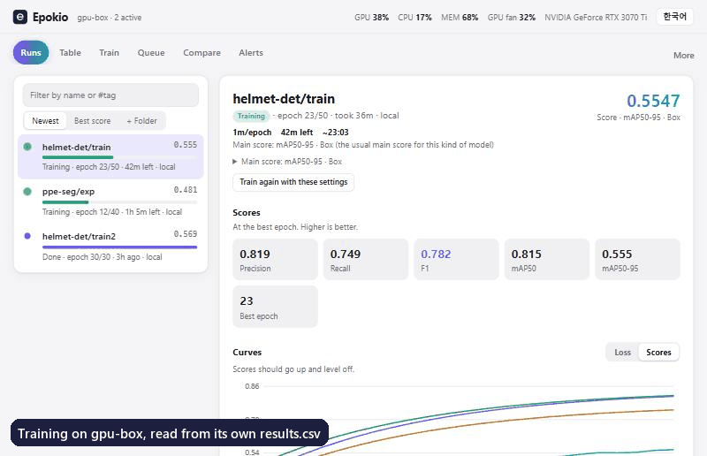The width and height of the screenshot is (707, 456).
Task: Click the helmet-det/train heading
Action: click(x=284, y=99)
